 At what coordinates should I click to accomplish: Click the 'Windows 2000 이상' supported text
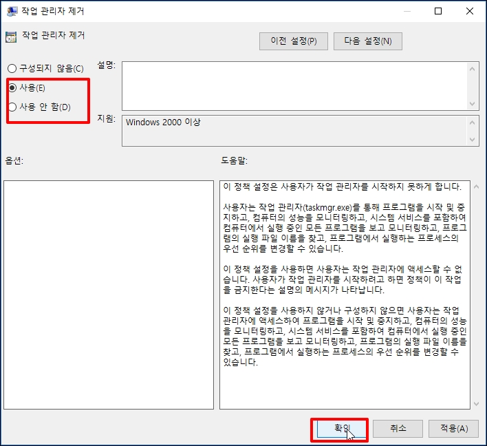(x=163, y=122)
